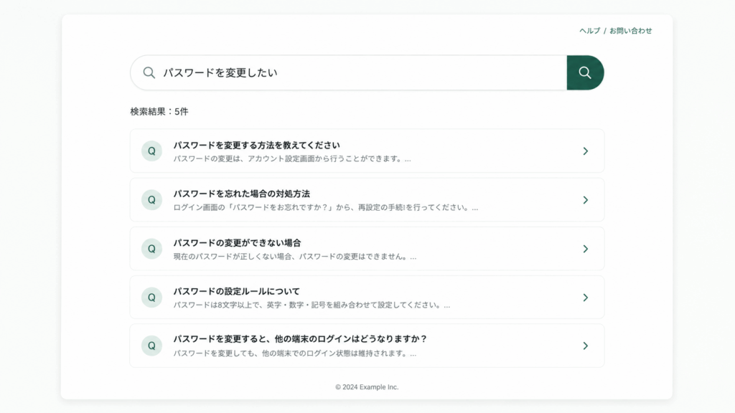The image size is (735, 413).
Task: Click the green search submit button
Action: coord(585,72)
